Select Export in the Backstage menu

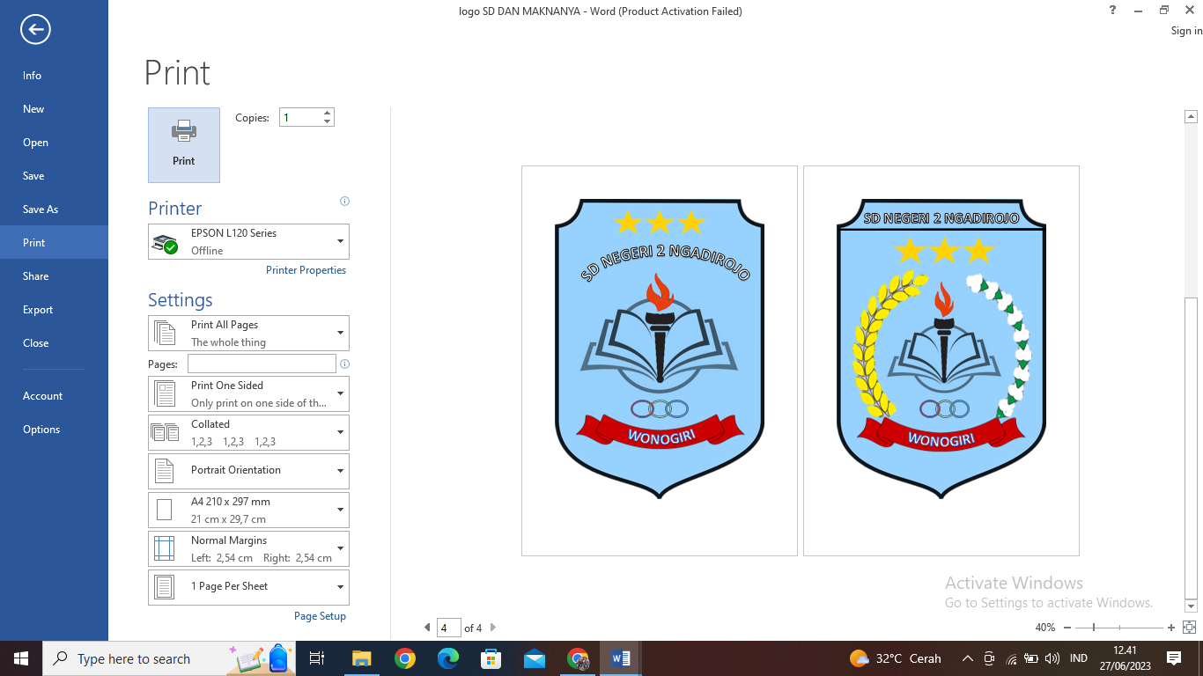(54, 310)
